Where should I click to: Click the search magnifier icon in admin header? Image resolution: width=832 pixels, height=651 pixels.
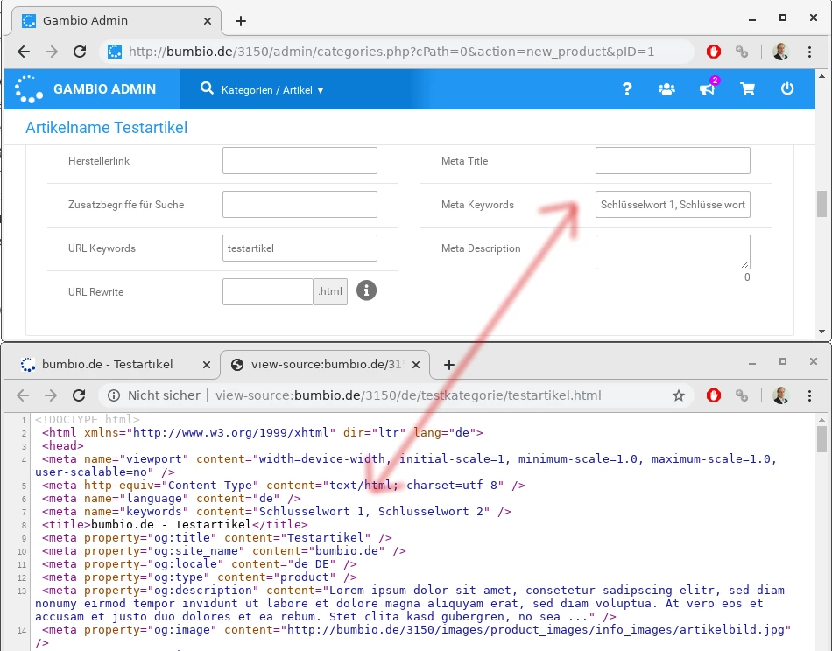pos(207,88)
